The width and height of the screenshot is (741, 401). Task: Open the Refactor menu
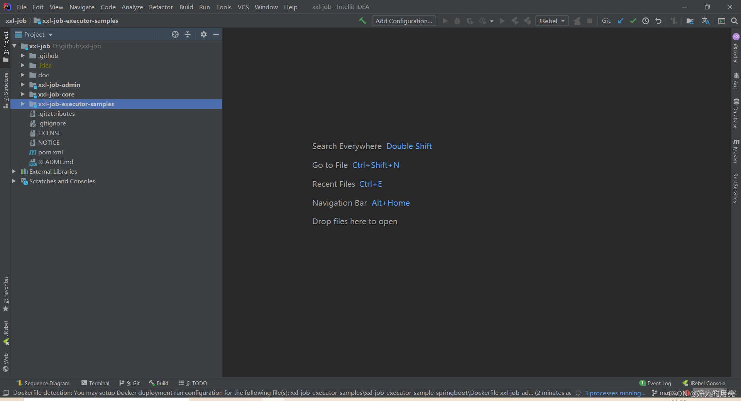click(x=161, y=7)
